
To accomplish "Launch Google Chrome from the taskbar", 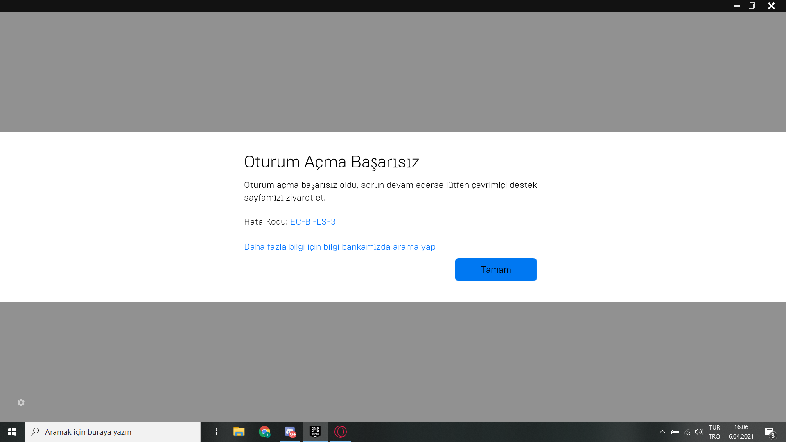I will pos(264,432).
